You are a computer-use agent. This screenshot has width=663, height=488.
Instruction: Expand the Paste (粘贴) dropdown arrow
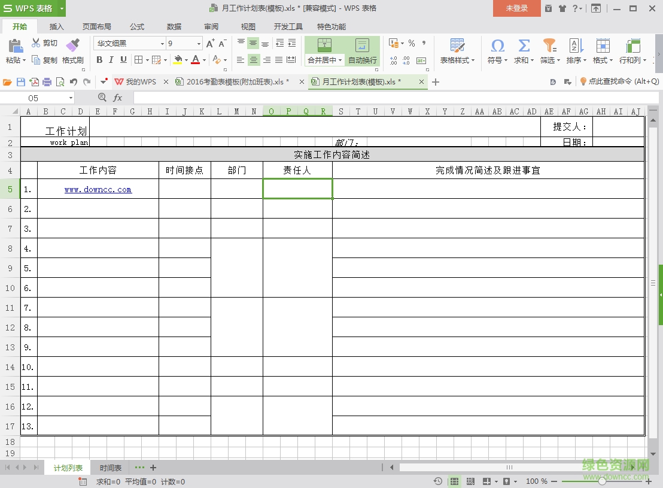24,60
